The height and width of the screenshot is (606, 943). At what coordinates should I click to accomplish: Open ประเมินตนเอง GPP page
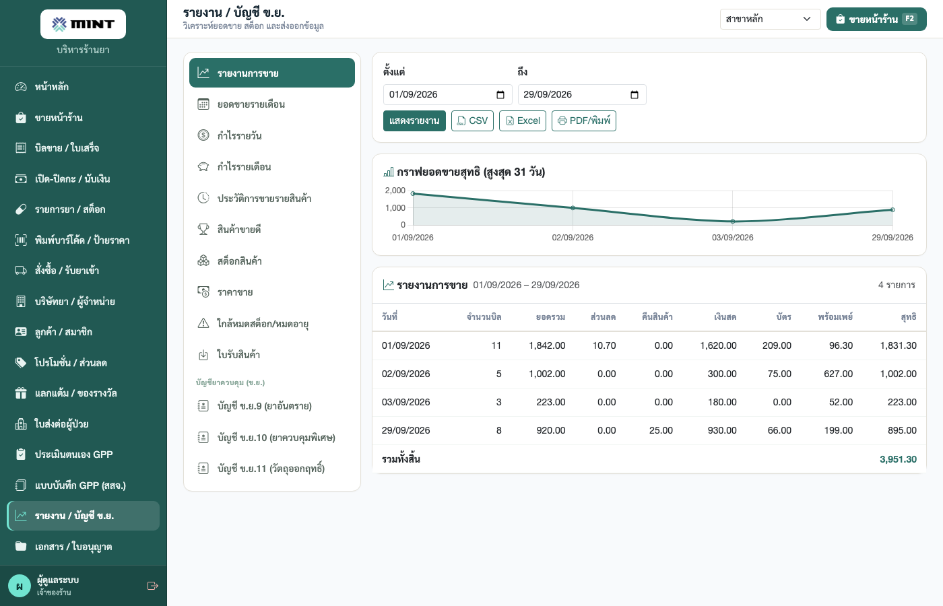[83, 454]
